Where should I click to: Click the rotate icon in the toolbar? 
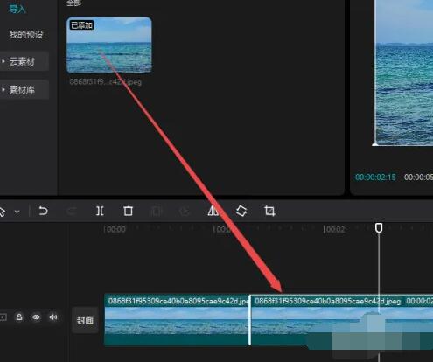241,211
